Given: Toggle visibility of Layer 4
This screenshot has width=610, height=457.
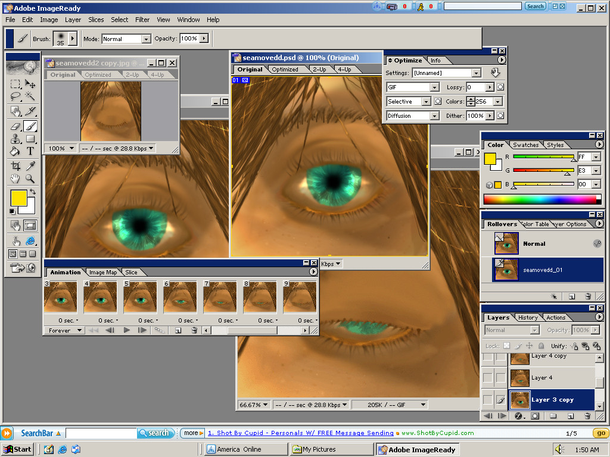Looking at the screenshot, I should [488, 377].
